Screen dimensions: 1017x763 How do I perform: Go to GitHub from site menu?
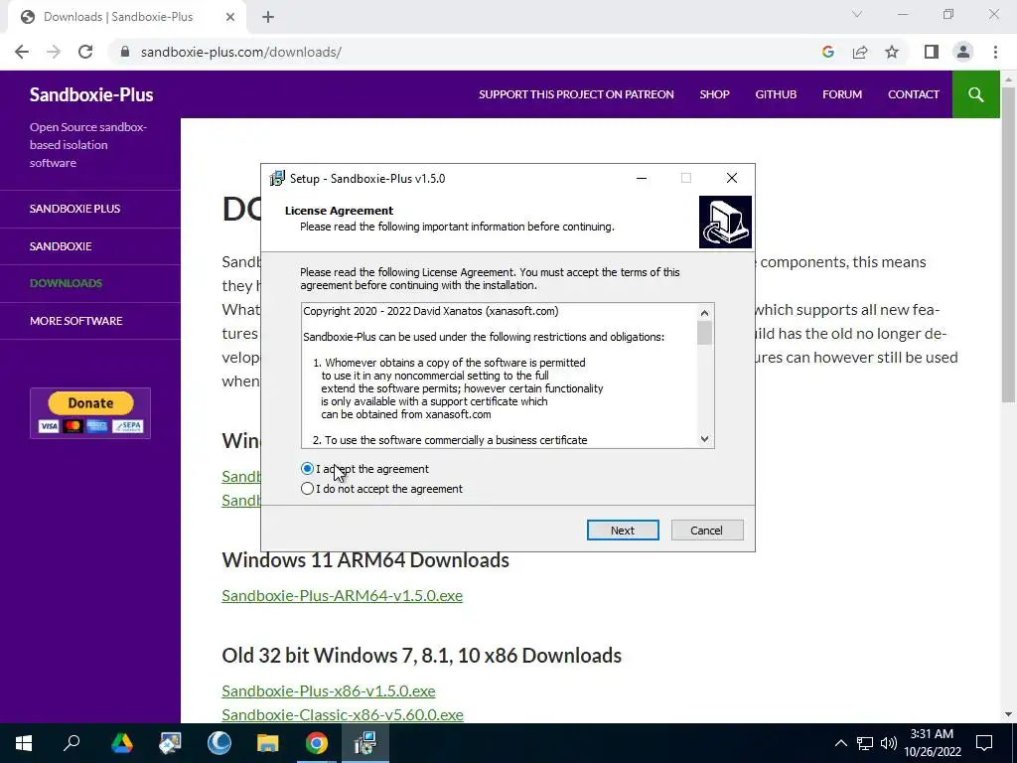pyautogui.click(x=776, y=94)
